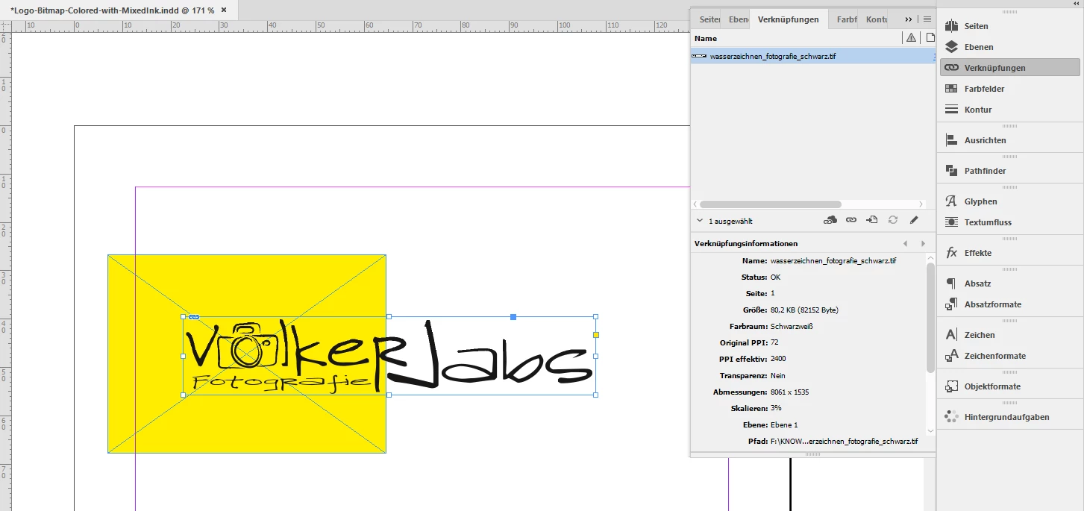Viewport: 1084px width, 511px height.
Task: Click the horizontal ruler at the top
Action: [351, 25]
